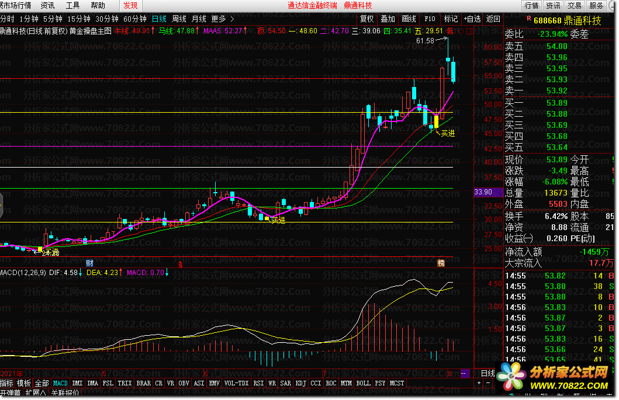Image resolution: width=619 pixels, height=400 pixels.
Task: Click the 画线 drawing tool button
Action: point(409,19)
